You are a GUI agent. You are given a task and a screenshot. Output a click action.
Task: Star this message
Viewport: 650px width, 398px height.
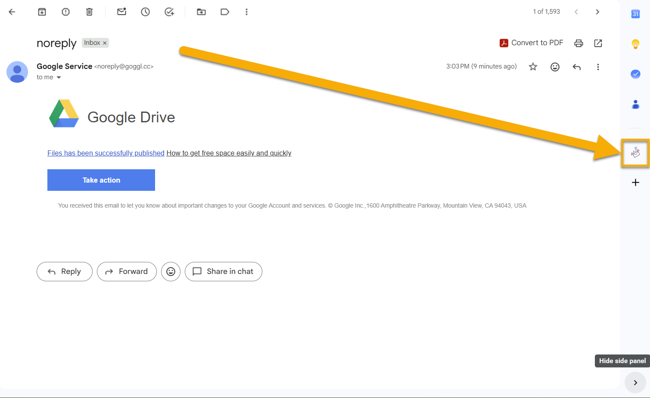(533, 67)
